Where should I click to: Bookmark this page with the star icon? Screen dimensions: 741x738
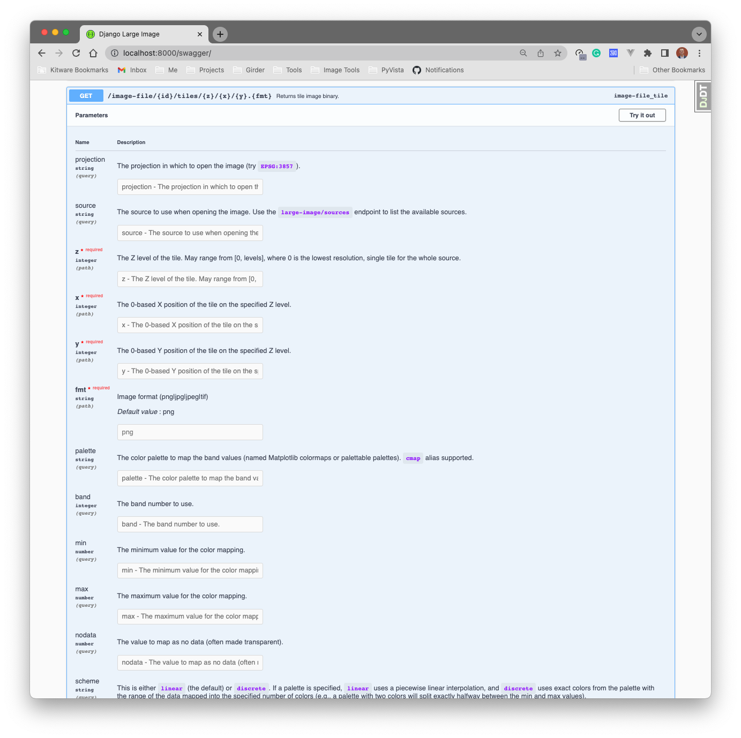[558, 53]
